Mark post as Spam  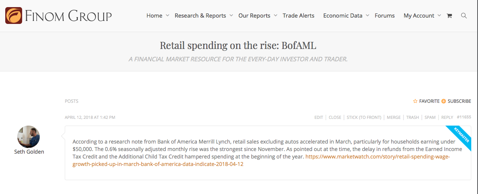[430, 117]
